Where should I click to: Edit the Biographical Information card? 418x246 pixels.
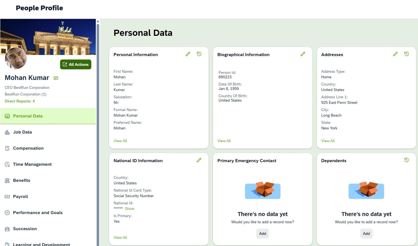coord(303,54)
